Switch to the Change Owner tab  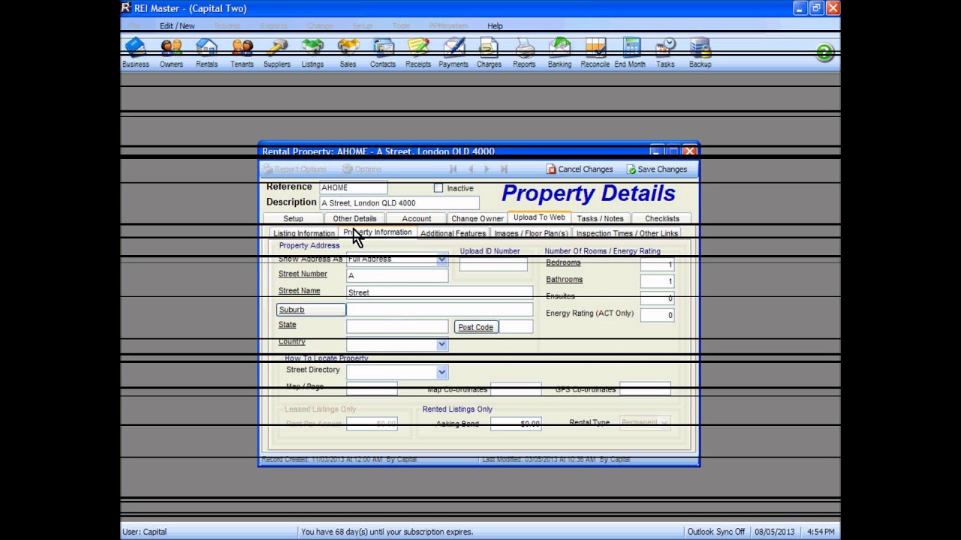point(477,218)
